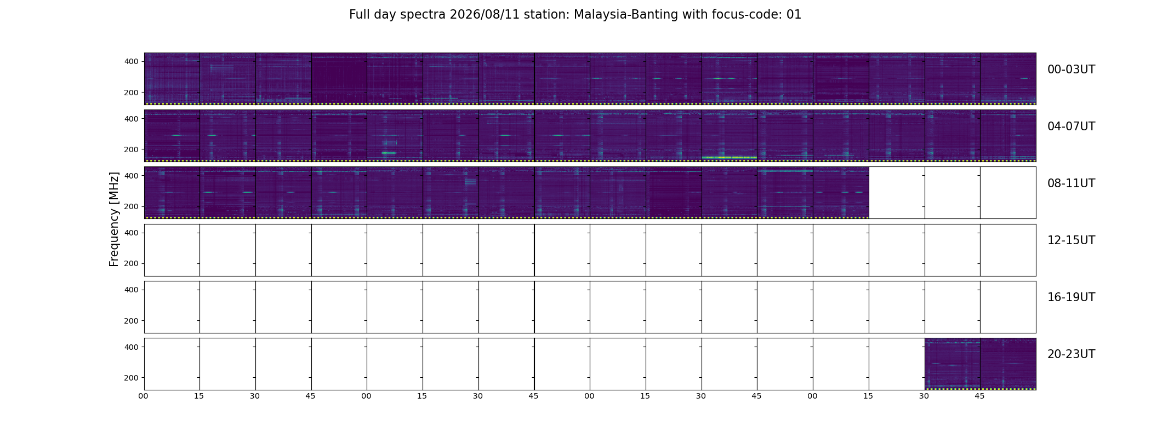Click the 400 tick label of the 08-11UT row
This screenshot has height=438, width=1151.
point(132,175)
